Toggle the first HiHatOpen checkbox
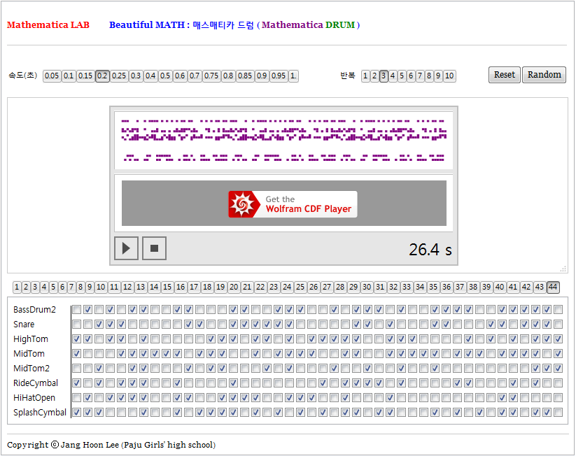The image size is (576, 456). (x=76, y=397)
